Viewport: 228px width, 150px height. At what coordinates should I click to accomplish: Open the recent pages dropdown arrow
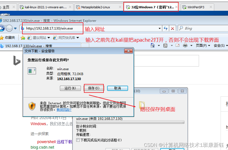(15, 28)
